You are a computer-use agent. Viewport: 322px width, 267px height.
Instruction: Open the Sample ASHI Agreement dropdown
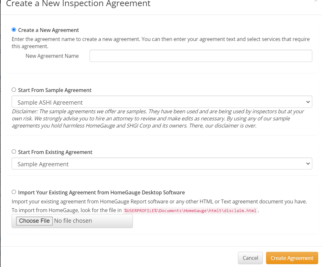[x=162, y=102]
